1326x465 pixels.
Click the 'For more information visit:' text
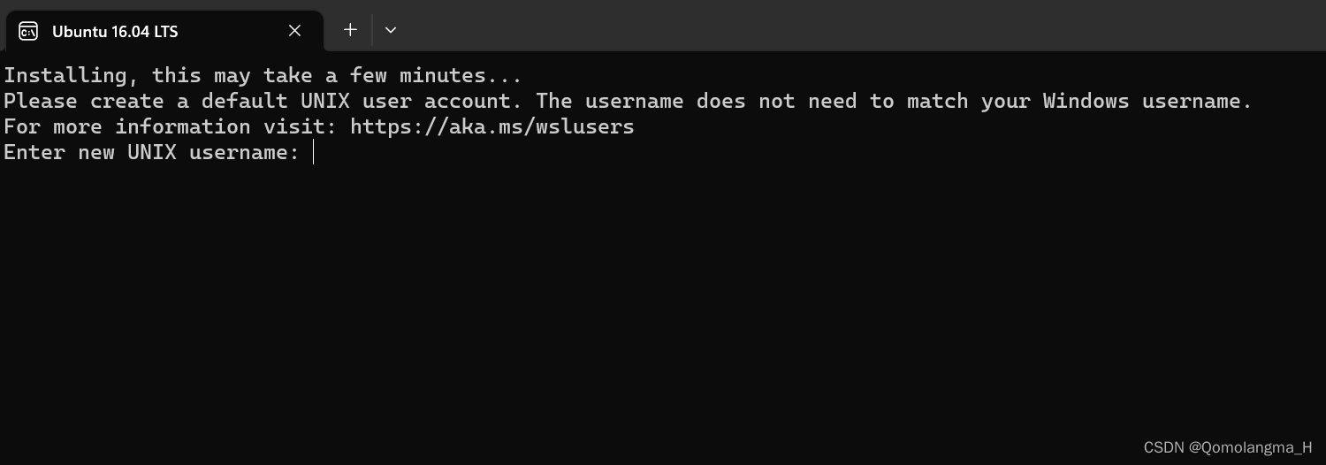[x=171, y=126]
